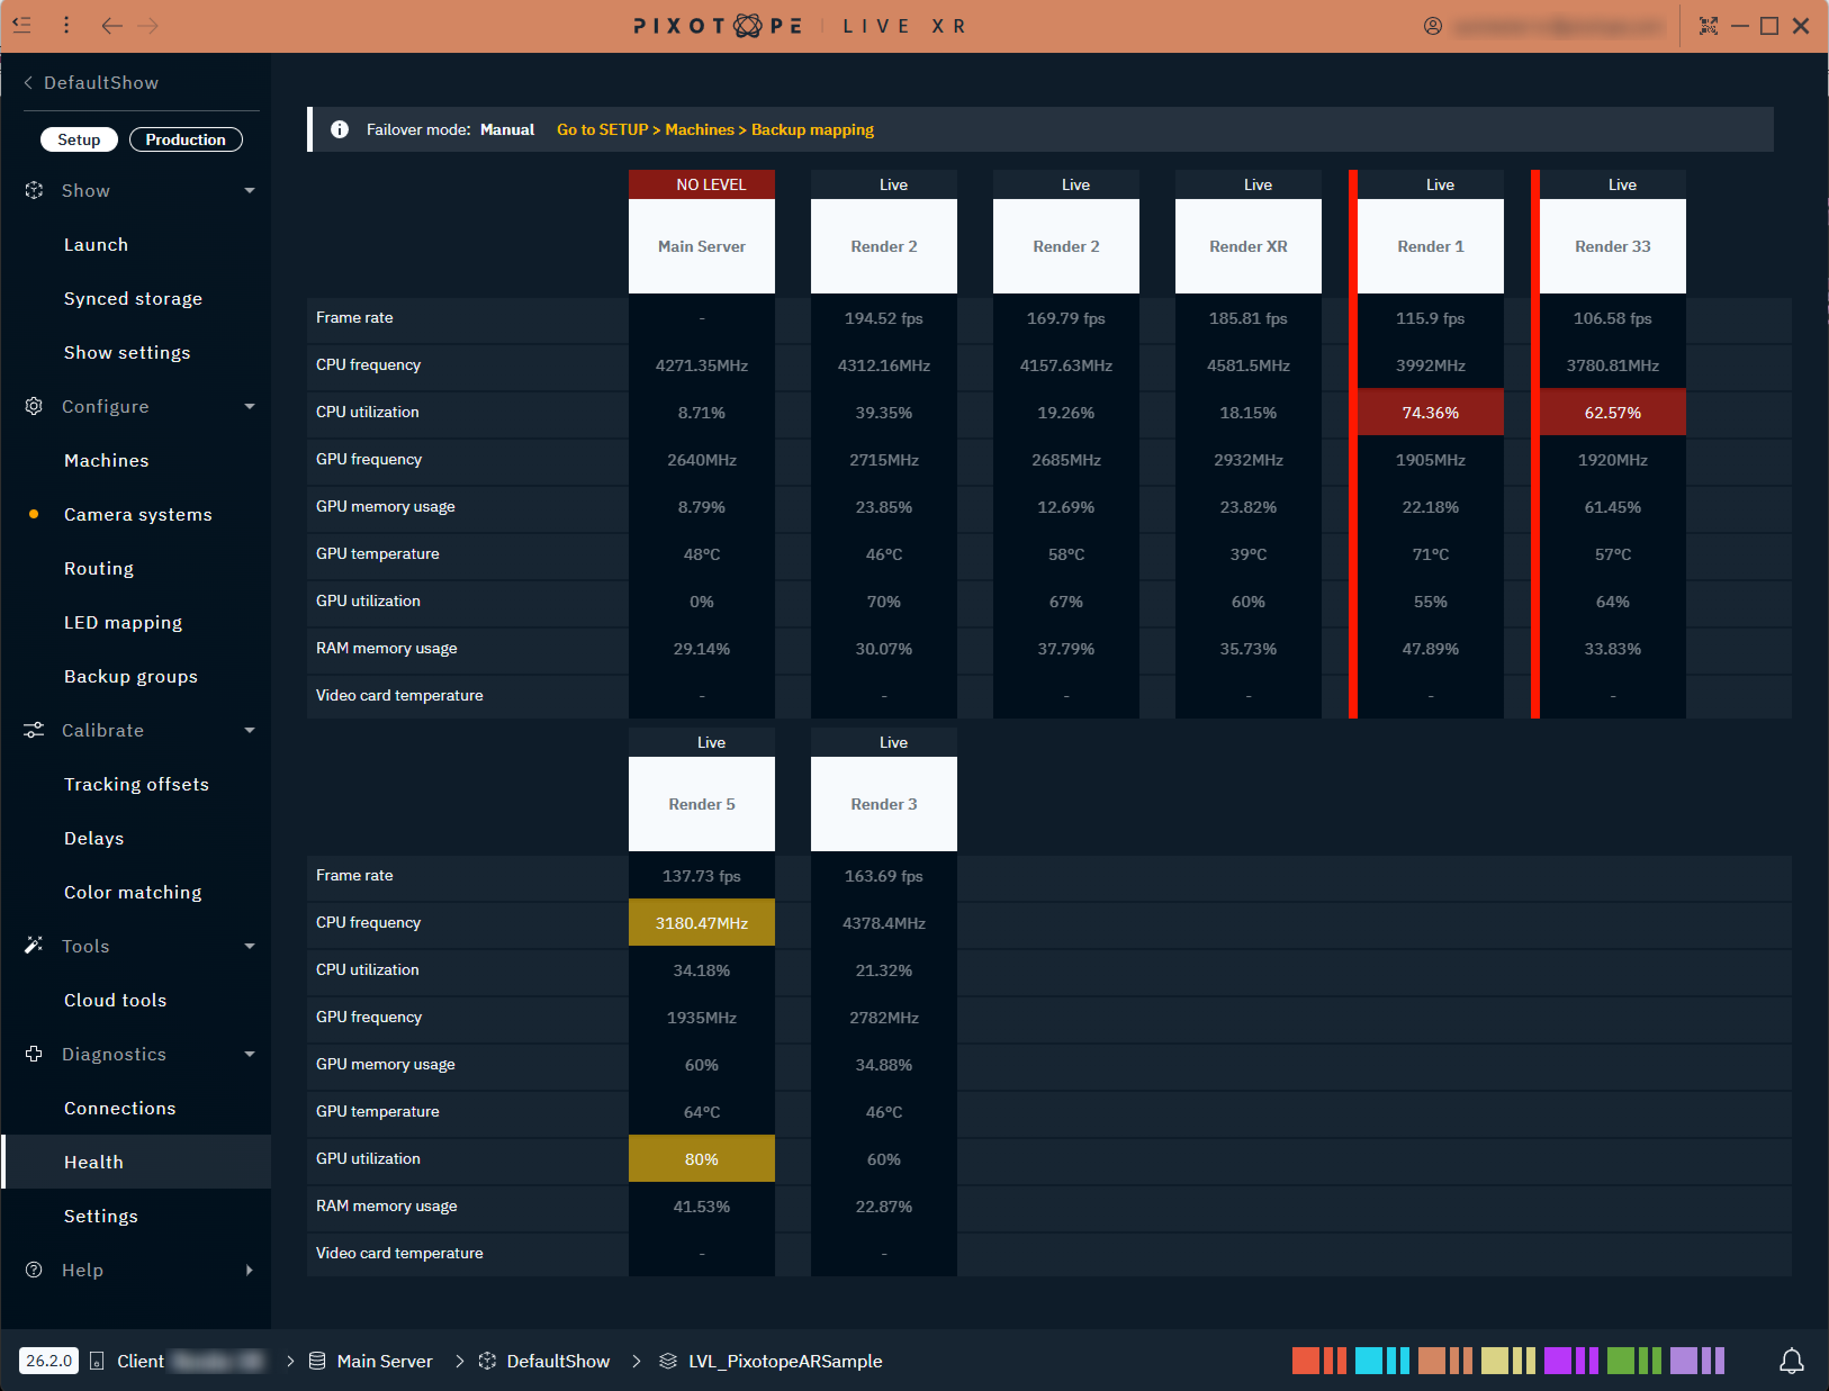This screenshot has width=1829, height=1391.
Task: Click the version 26.2.0 badge
Action: [49, 1361]
